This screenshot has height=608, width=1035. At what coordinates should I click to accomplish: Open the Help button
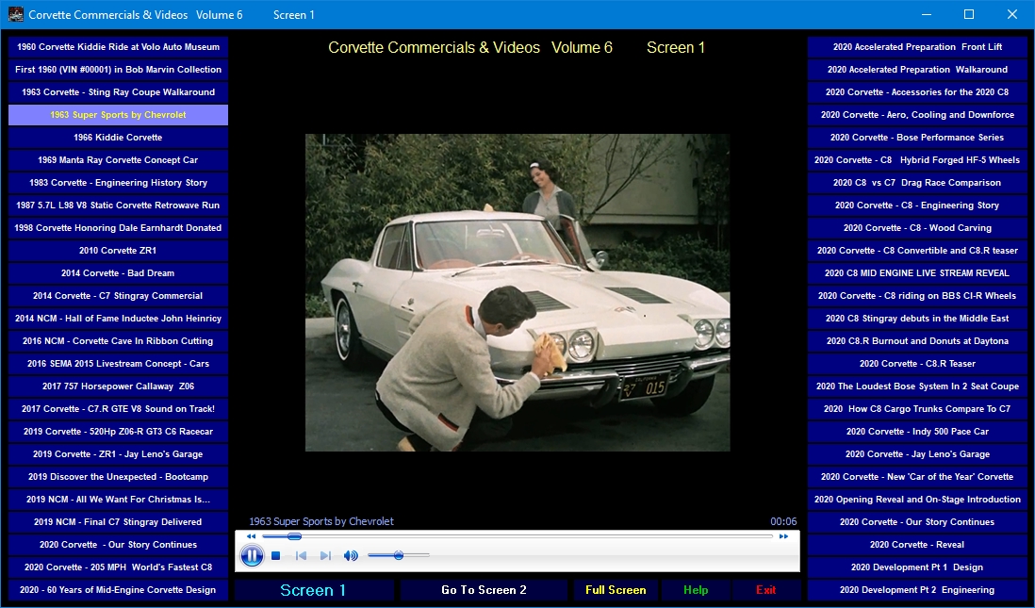pyautogui.click(x=696, y=590)
